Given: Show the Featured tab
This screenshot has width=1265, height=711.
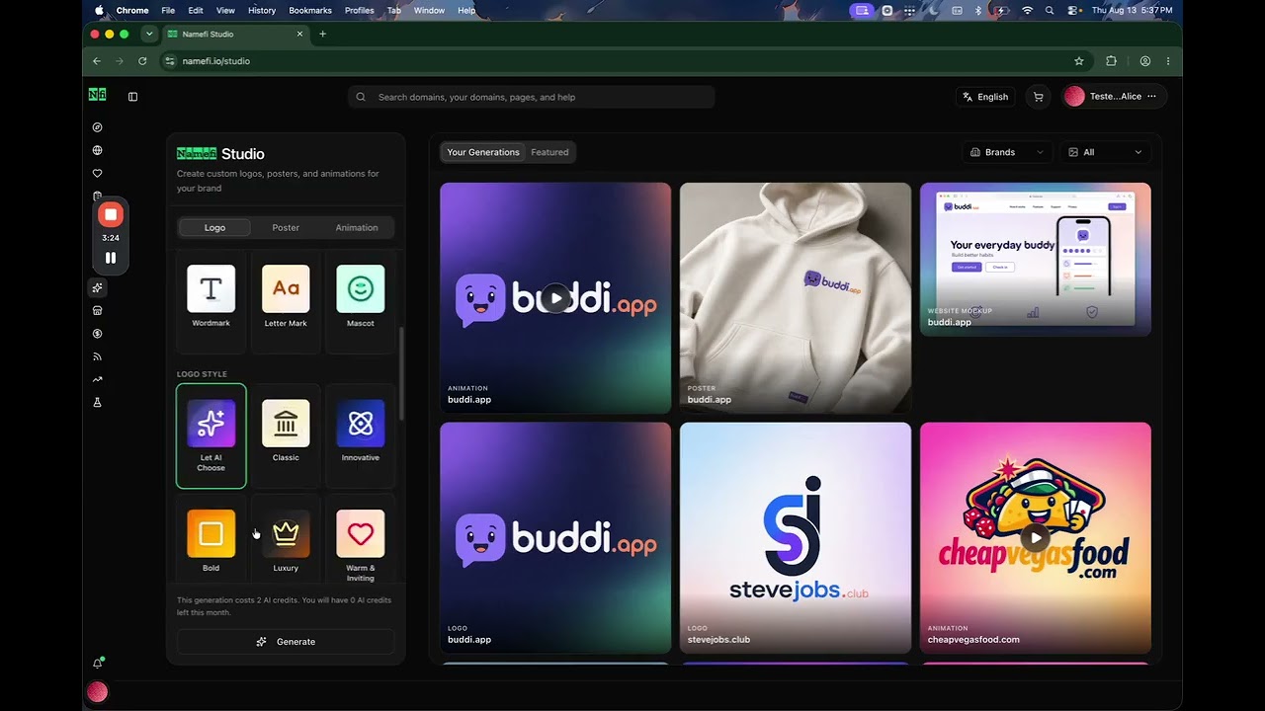Looking at the screenshot, I should 549,152.
